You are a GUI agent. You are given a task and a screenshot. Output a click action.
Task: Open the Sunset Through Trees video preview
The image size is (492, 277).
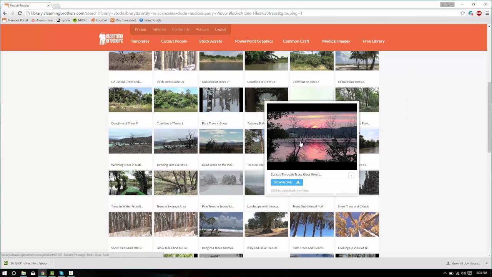pos(312,137)
